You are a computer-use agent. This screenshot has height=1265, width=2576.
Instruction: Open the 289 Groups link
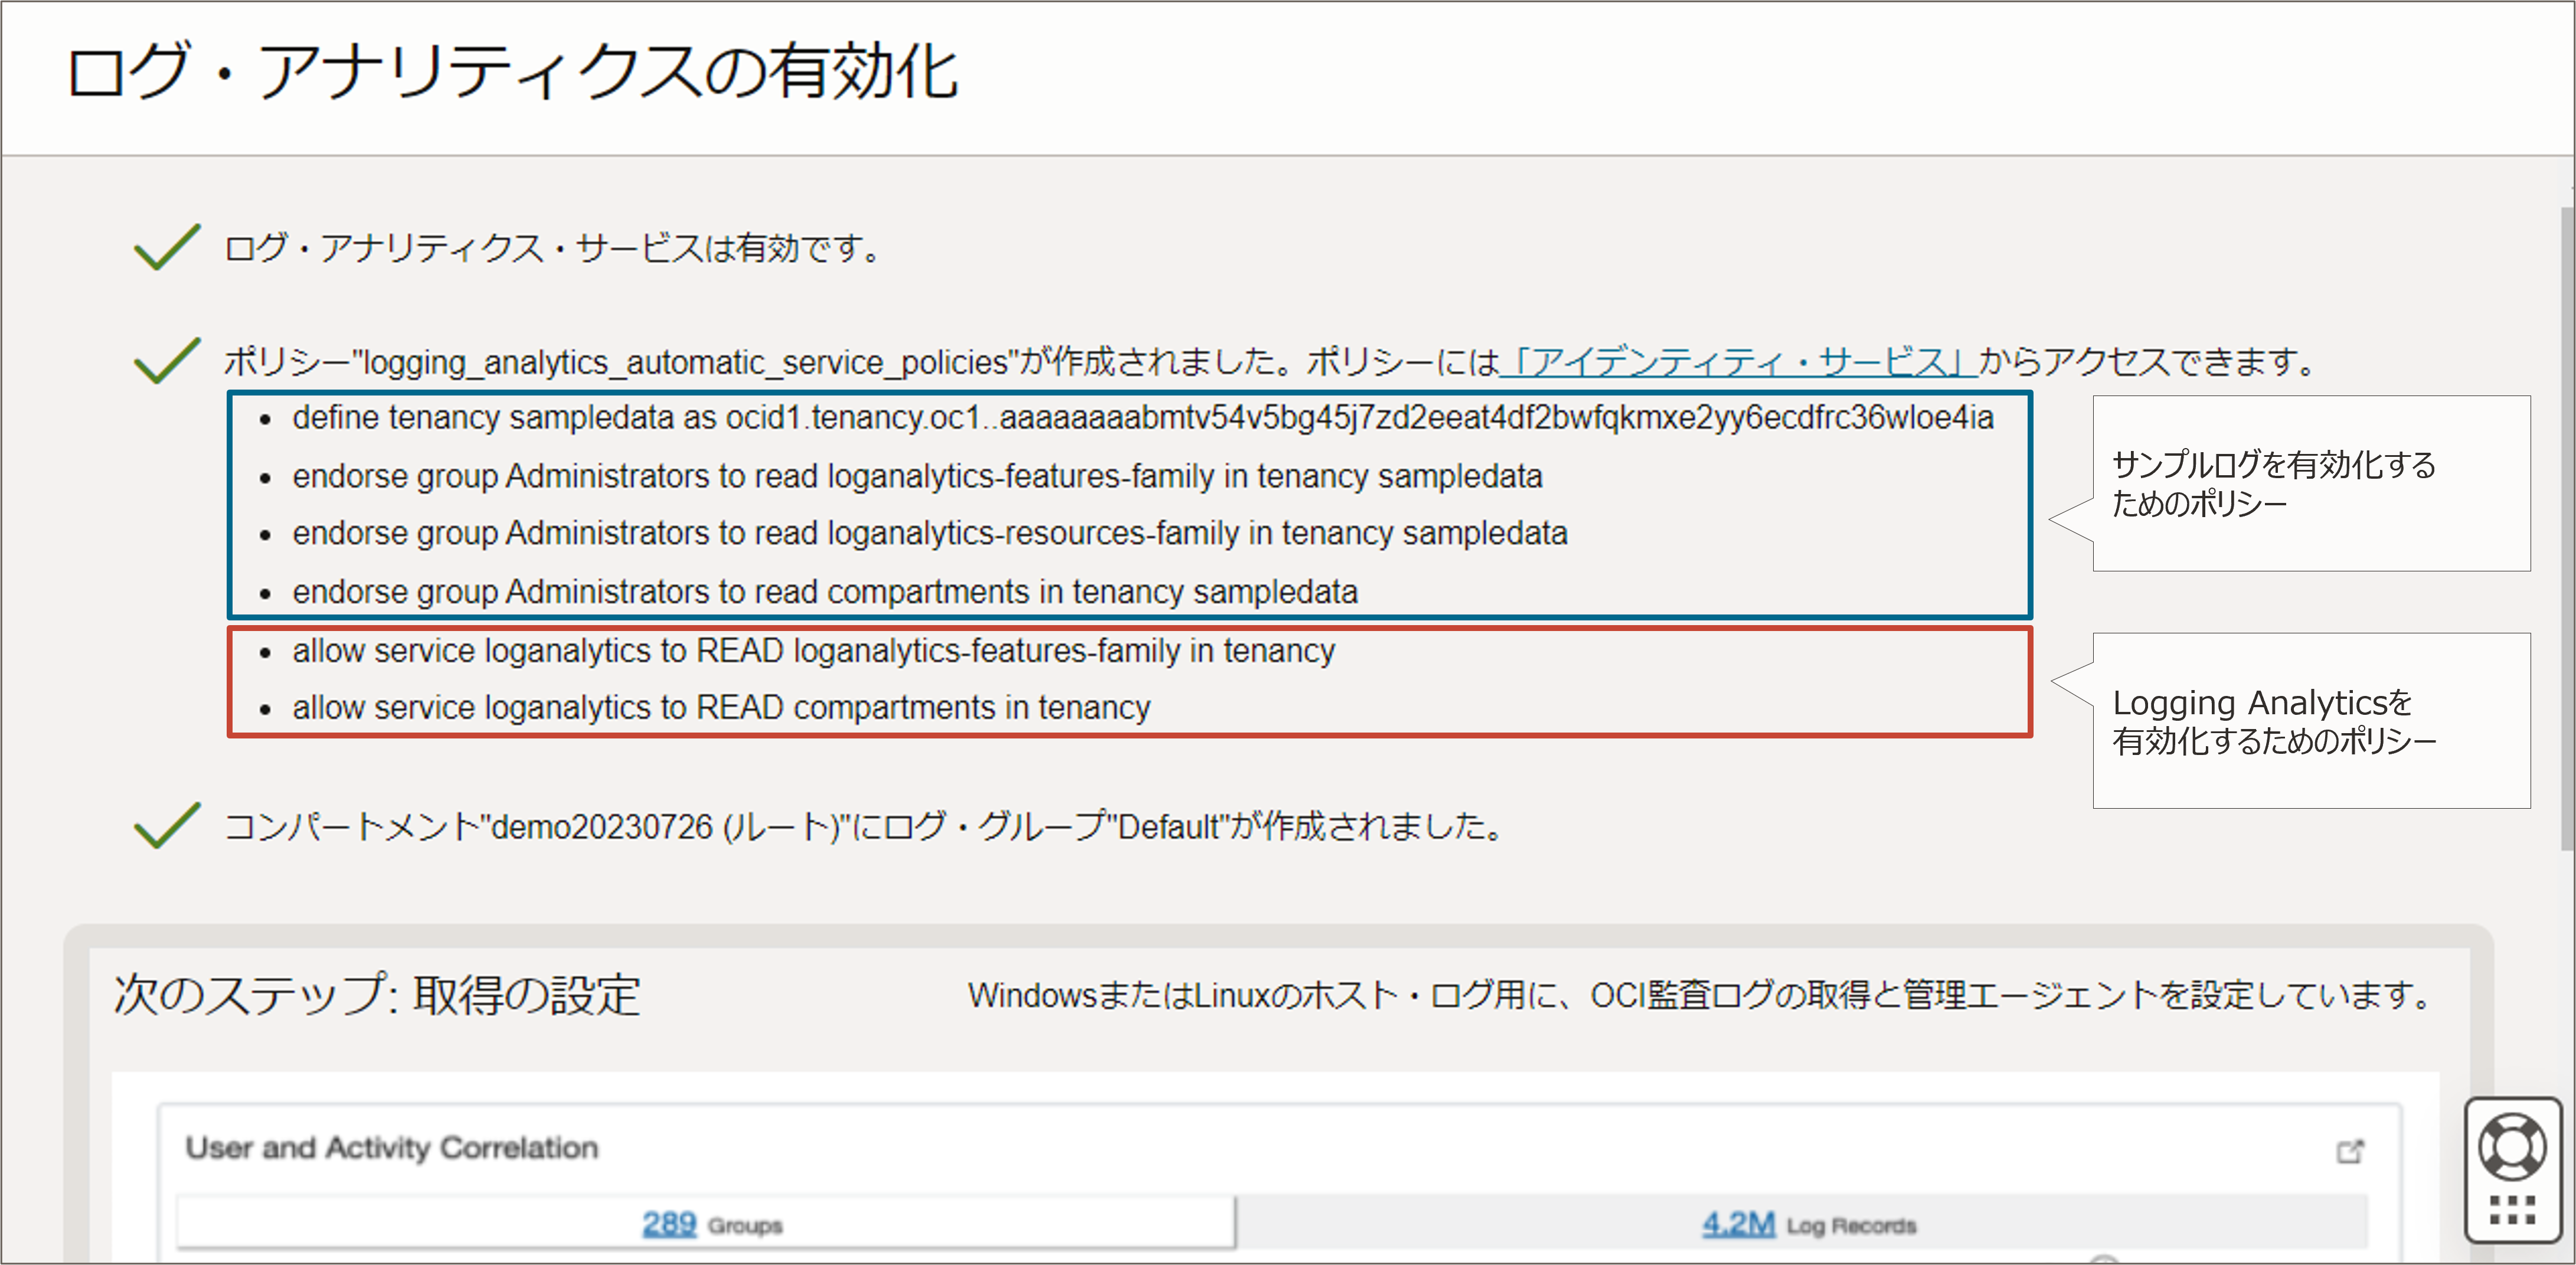(669, 1223)
